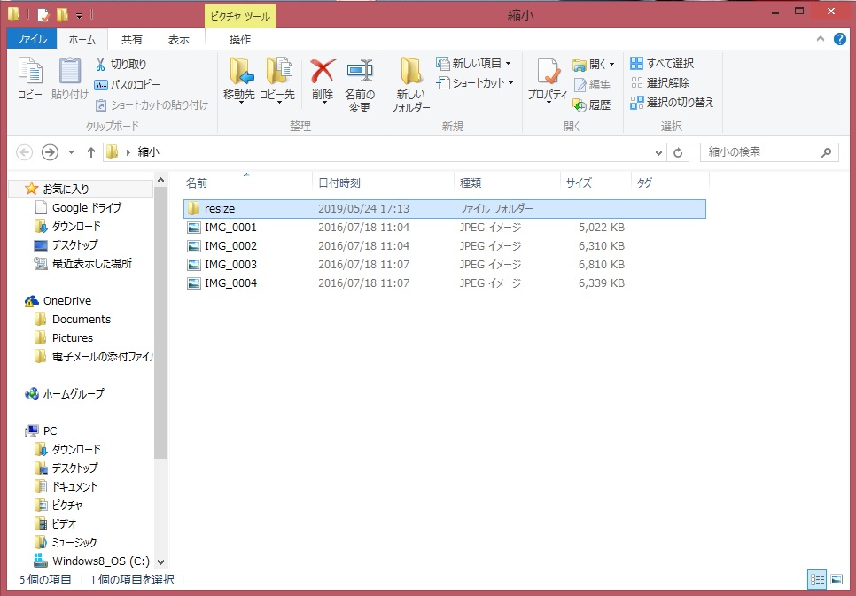Switch to details view in status bar

point(817,579)
